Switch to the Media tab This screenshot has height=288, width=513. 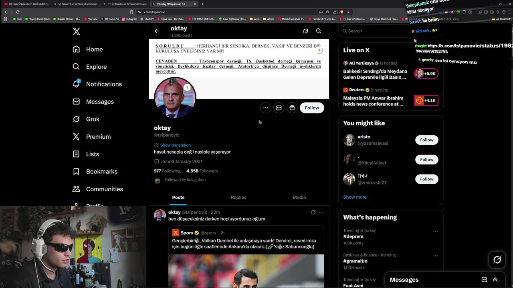pos(299,198)
